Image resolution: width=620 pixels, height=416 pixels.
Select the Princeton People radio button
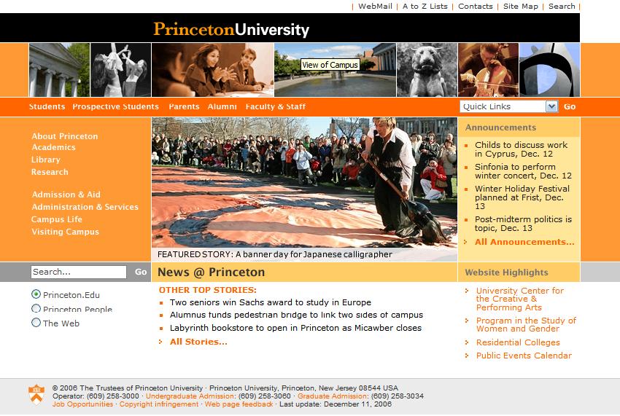pos(36,309)
